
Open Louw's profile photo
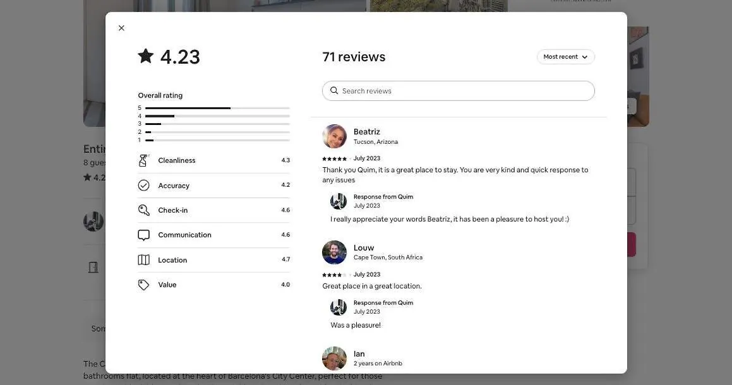coord(334,252)
